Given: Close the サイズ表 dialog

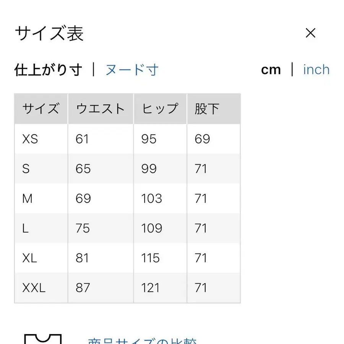Looking at the screenshot, I should coord(311,33).
